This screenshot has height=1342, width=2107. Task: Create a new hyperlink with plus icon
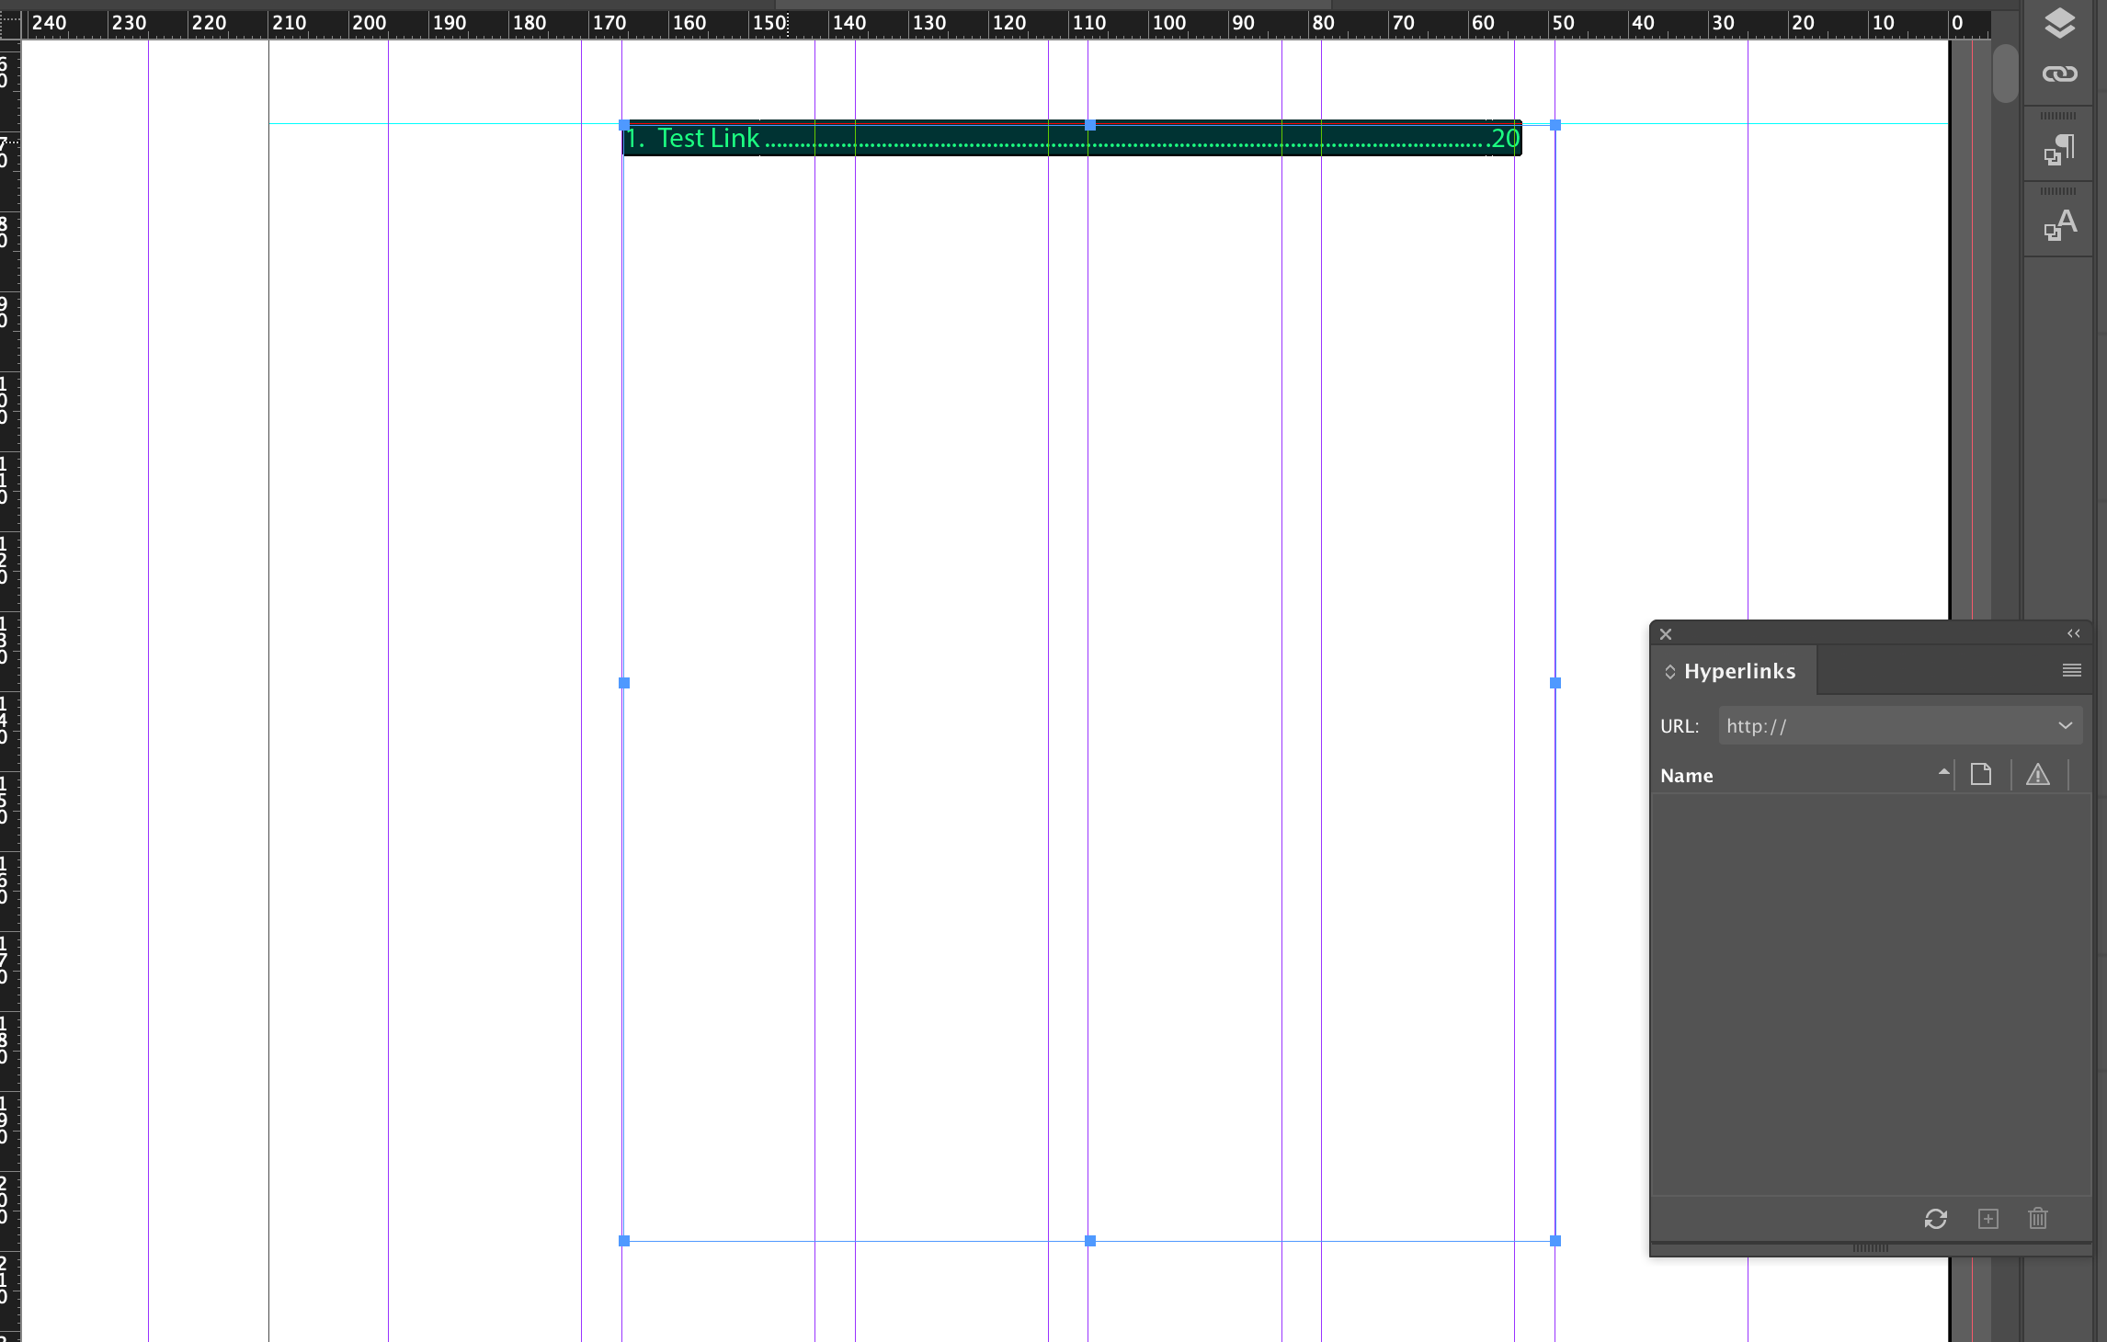(1987, 1219)
